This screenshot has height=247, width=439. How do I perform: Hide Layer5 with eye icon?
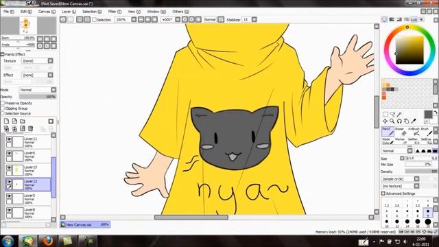9,196
